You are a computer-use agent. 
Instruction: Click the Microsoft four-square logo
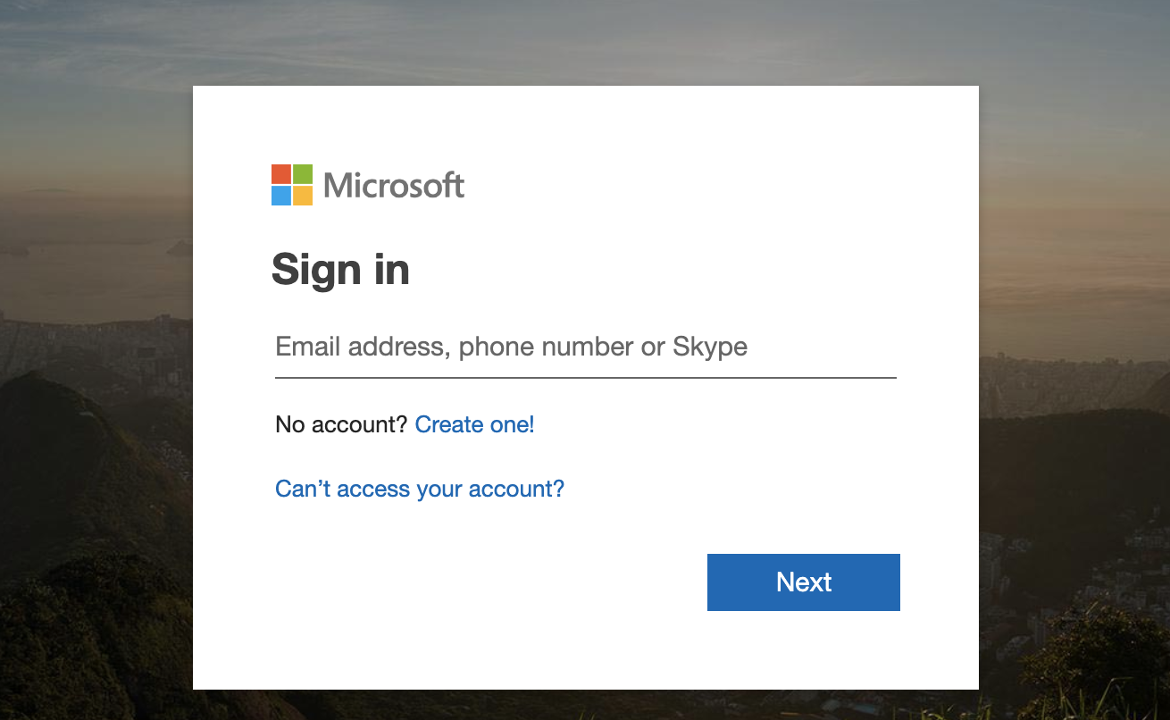click(x=292, y=185)
